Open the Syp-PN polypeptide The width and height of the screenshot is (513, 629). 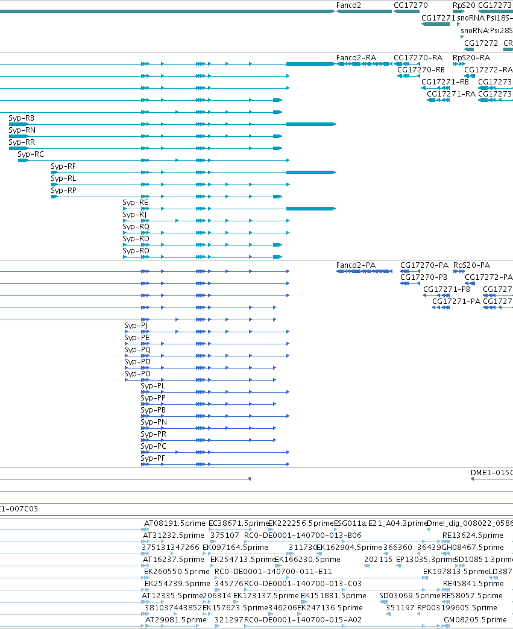tap(208, 428)
